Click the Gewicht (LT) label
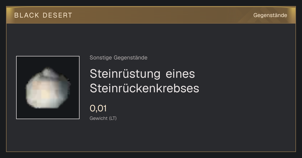The width and height of the screenshot is (302, 158). (103, 118)
